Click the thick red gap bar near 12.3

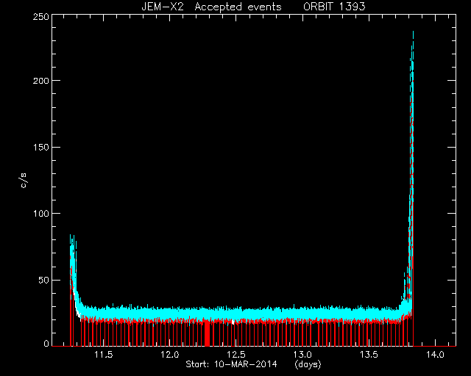click(x=207, y=335)
